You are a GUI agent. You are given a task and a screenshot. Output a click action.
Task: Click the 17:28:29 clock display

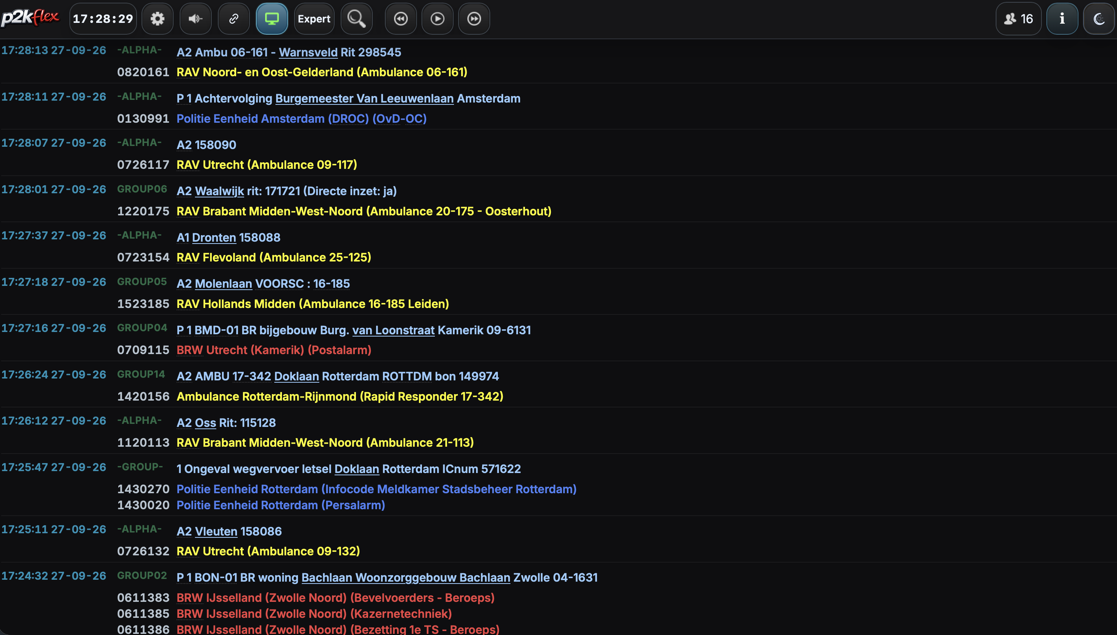coord(103,19)
